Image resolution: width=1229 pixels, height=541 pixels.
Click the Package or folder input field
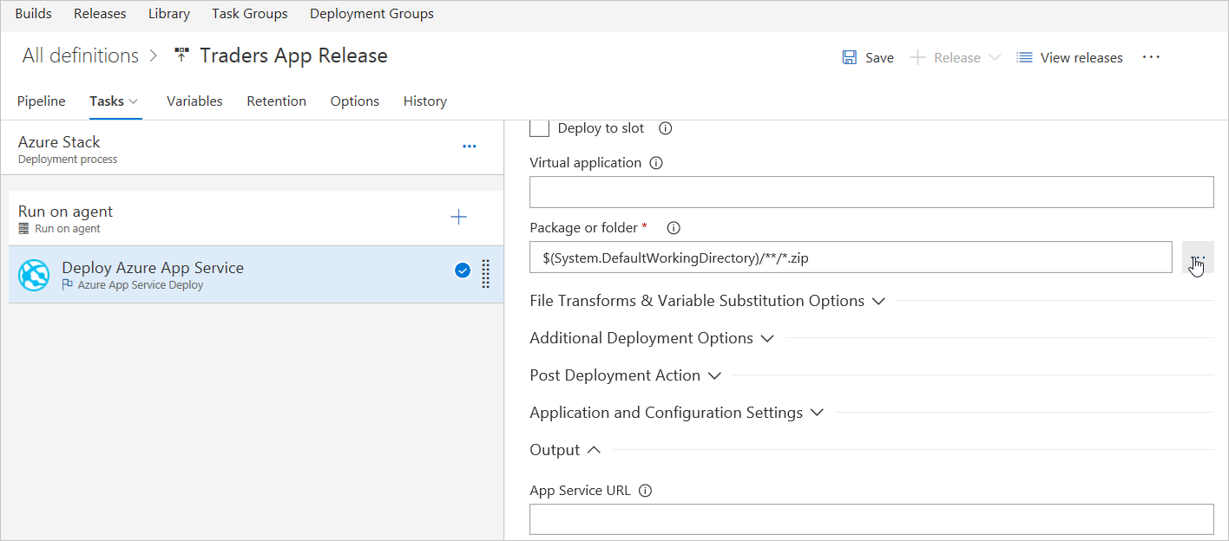[x=851, y=257]
